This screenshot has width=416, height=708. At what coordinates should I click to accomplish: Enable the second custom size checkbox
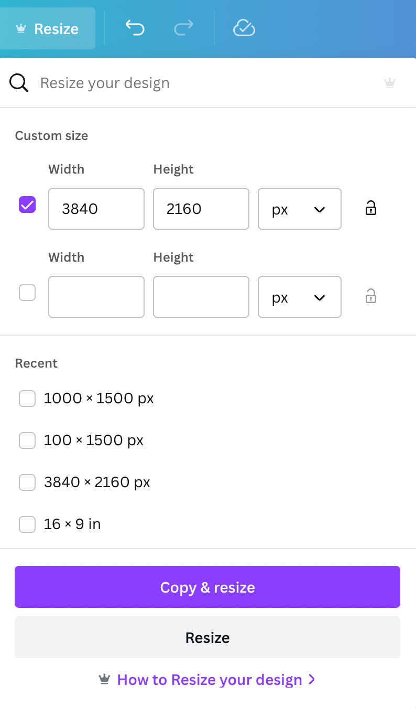click(x=27, y=293)
